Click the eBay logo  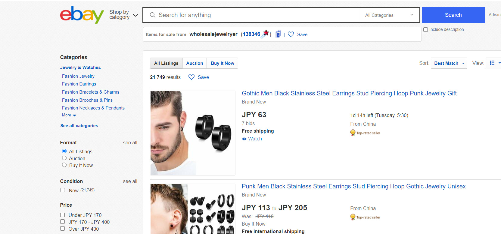[x=82, y=15]
